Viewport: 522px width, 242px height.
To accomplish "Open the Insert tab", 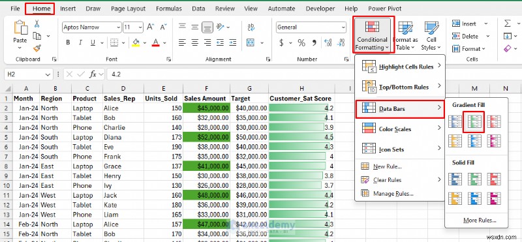I will [x=68, y=8].
